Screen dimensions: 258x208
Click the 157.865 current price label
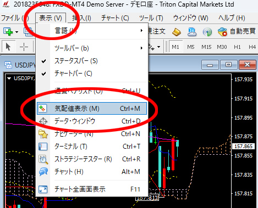pos(243,147)
